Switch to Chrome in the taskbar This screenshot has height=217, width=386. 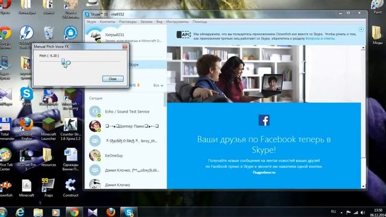(x=74, y=212)
